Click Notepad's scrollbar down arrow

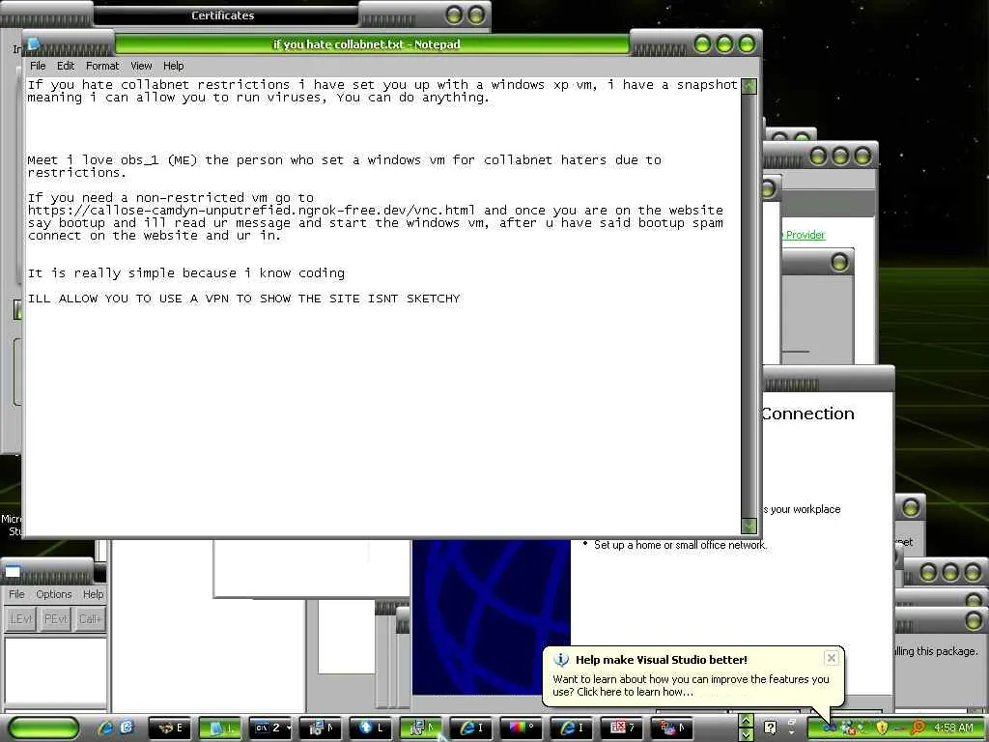pyautogui.click(x=749, y=526)
